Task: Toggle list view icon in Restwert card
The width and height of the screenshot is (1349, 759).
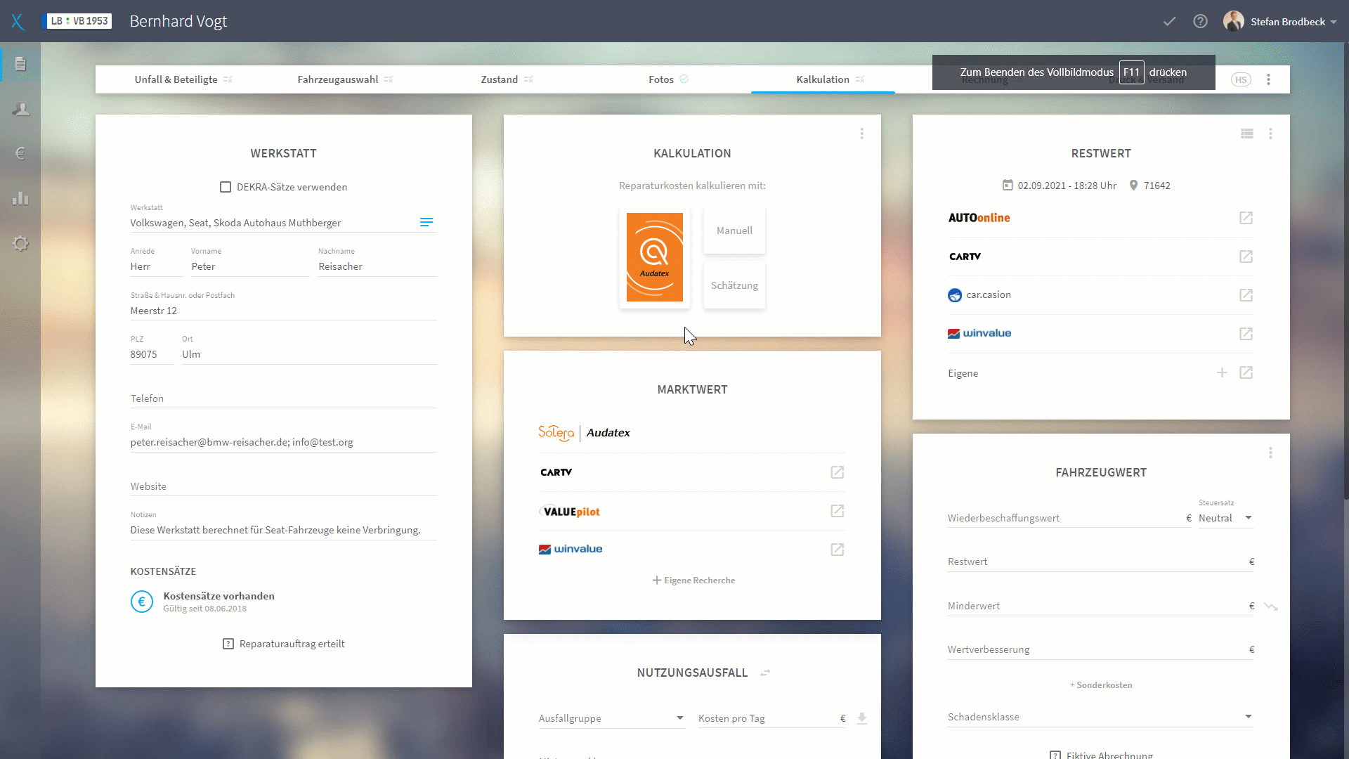Action: [1247, 134]
